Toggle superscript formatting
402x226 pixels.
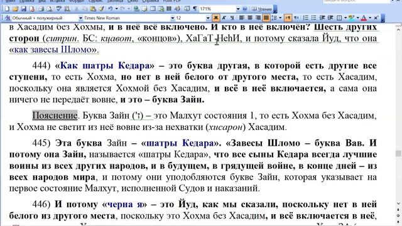tap(376, 18)
